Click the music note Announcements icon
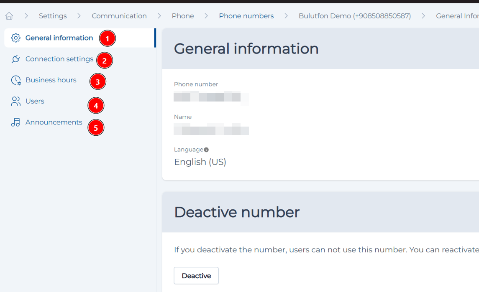Image resolution: width=479 pixels, height=292 pixels. (16, 122)
